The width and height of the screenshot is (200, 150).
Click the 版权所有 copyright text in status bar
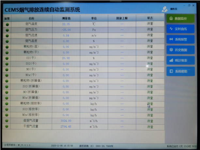(96, 146)
